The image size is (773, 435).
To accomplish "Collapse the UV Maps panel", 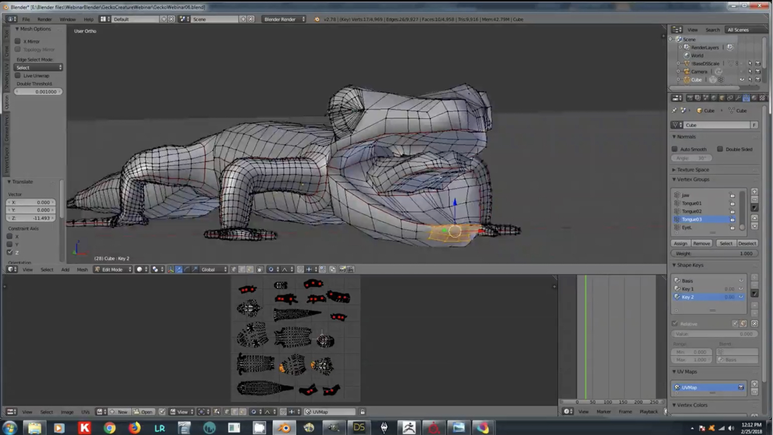I will (685, 371).
